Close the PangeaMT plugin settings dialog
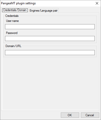 coord(97,3)
